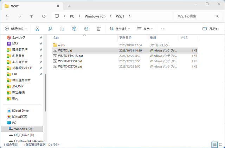Click Windows (C:) in address breadcrumb
The image size is (225, 148).
click(95, 16)
